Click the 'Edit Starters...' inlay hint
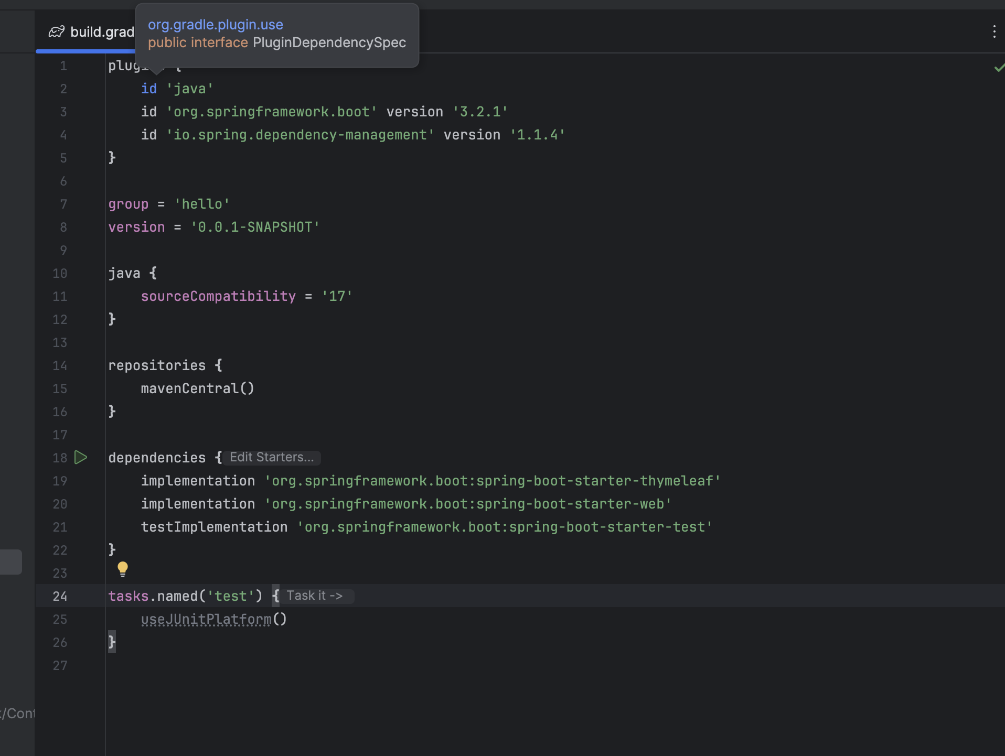This screenshot has width=1005, height=756. (272, 457)
